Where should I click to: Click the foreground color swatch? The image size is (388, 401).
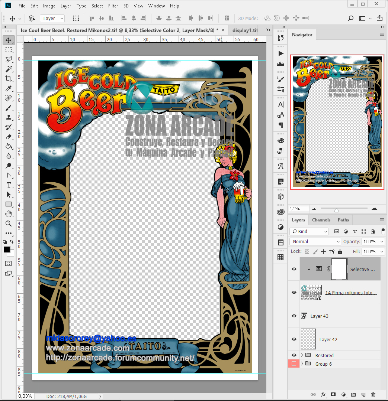[x=7, y=250]
